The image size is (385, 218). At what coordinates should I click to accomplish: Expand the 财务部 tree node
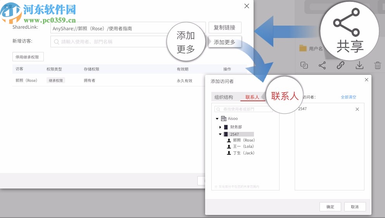[x=220, y=127]
